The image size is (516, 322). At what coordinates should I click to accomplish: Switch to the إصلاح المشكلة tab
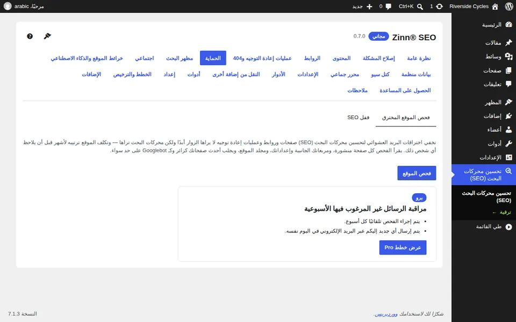coord(379,58)
